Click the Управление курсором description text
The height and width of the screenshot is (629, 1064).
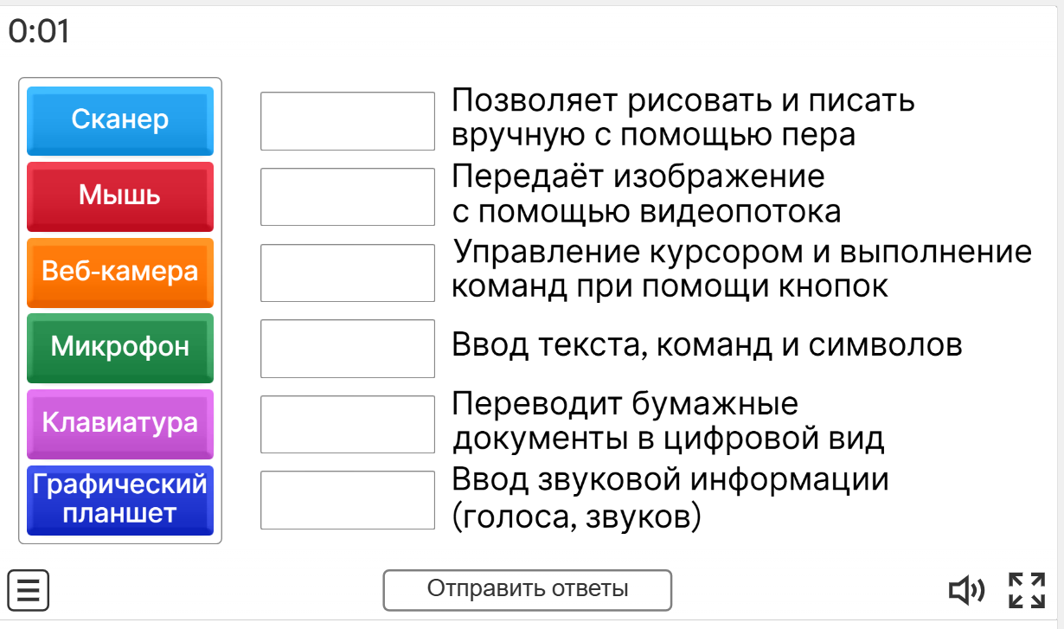click(x=741, y=269)
